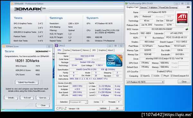193x118 pixels.
Task: Click the Threads value 4 in CPU-Z
Action: coord(119,102)
